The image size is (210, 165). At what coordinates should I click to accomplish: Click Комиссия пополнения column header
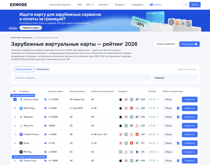tap(102, 91)
